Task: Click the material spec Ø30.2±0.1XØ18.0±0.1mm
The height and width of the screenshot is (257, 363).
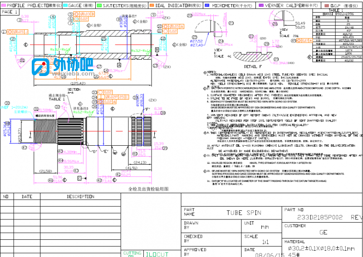Action: pyautogui.click(x=321, y=248)
